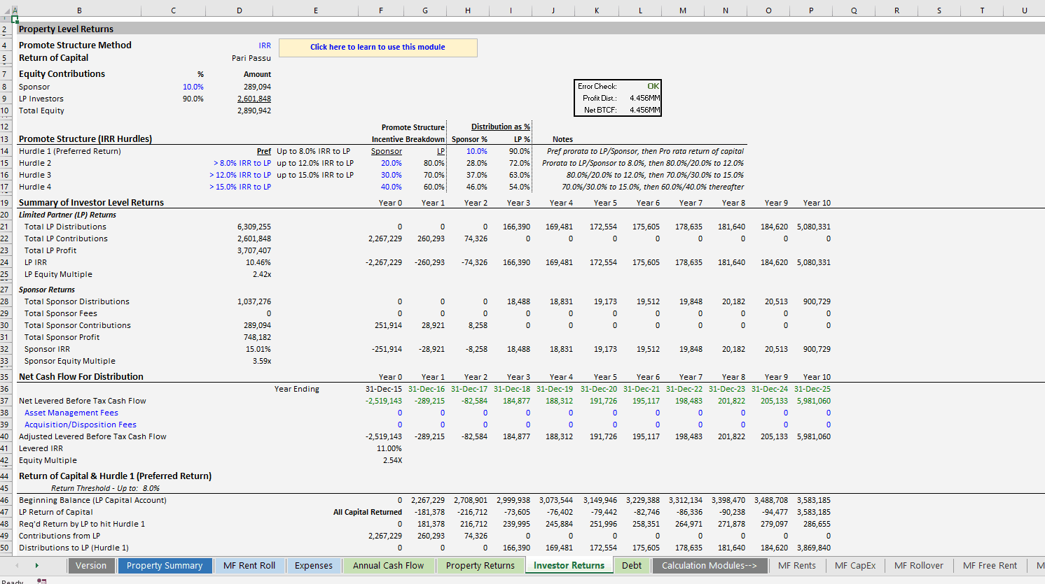Switch to the Expenses sheet

pyautogui.click(x=314, y=565)
